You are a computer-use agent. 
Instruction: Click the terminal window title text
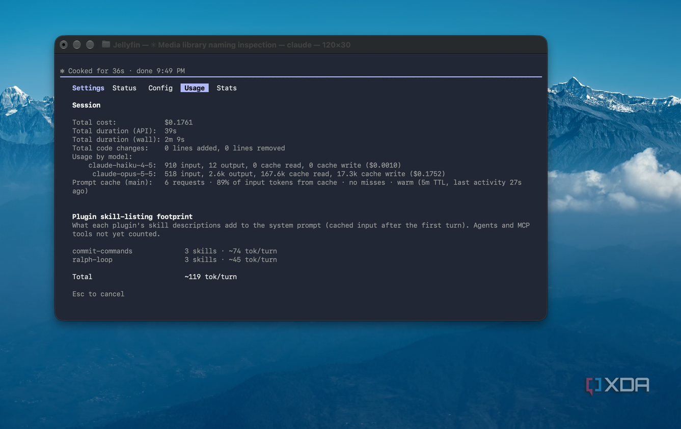[232, 45]
